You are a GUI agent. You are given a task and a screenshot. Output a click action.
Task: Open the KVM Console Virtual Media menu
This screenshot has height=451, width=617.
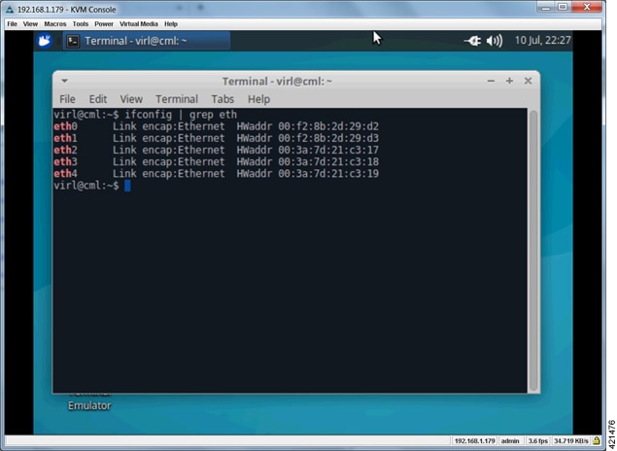[x=139, y=24]
